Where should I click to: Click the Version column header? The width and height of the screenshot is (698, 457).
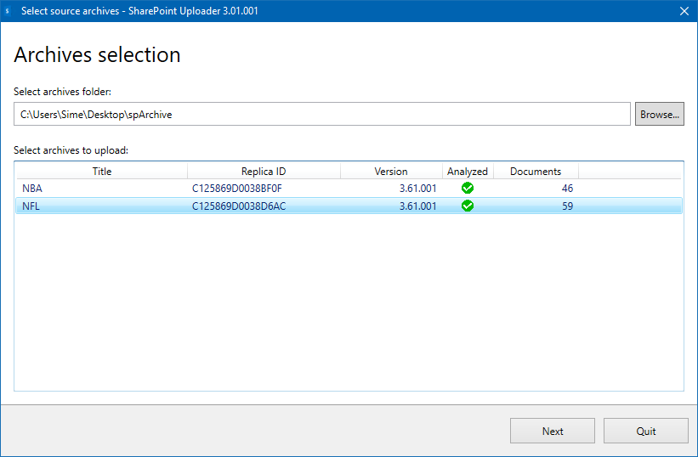(391, 171)
